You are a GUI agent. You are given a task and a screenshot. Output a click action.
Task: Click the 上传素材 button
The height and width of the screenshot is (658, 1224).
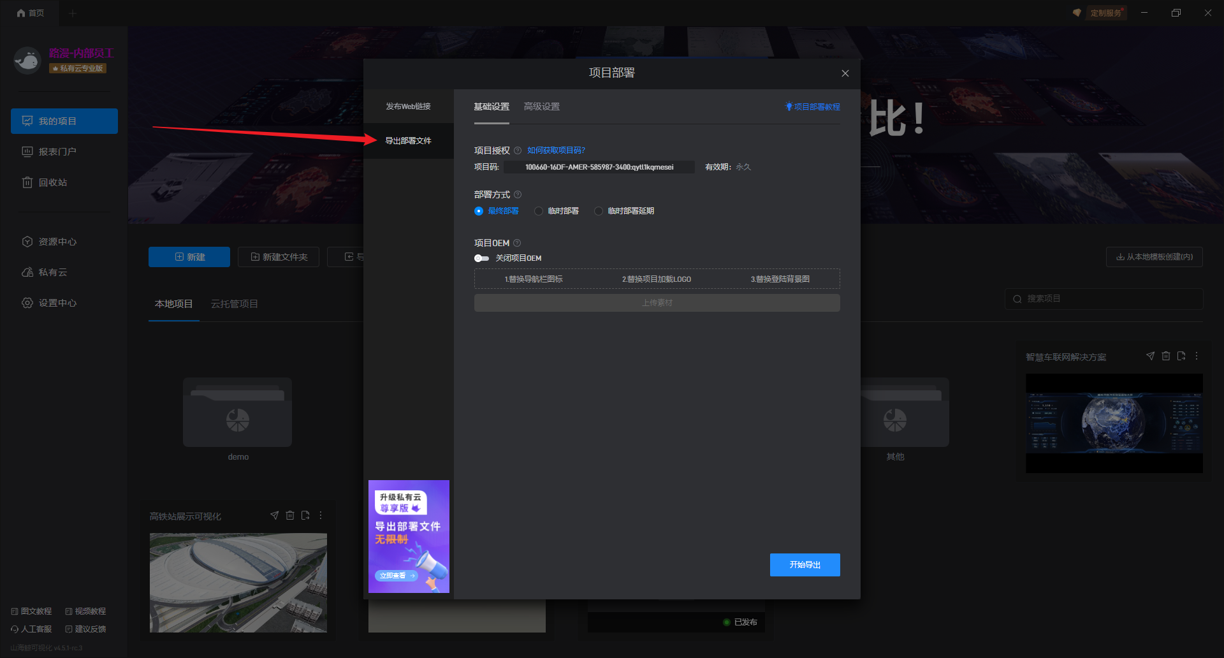[x=657, y=303]
